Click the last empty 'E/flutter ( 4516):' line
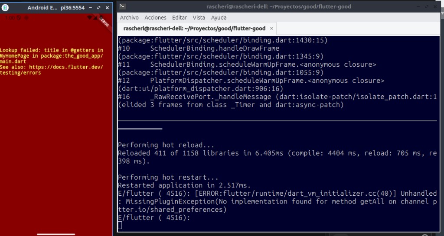Screen dimensions: 444x236 click(154, 218)
